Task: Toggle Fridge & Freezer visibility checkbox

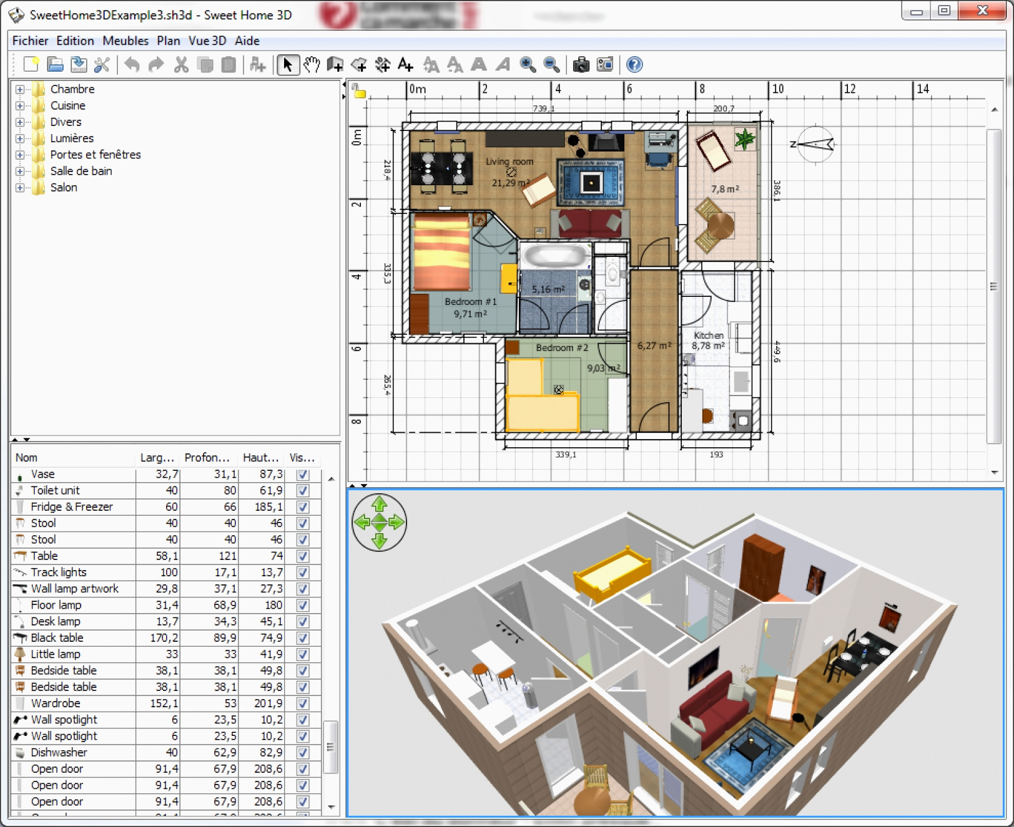Action: [x=303, y=507]
